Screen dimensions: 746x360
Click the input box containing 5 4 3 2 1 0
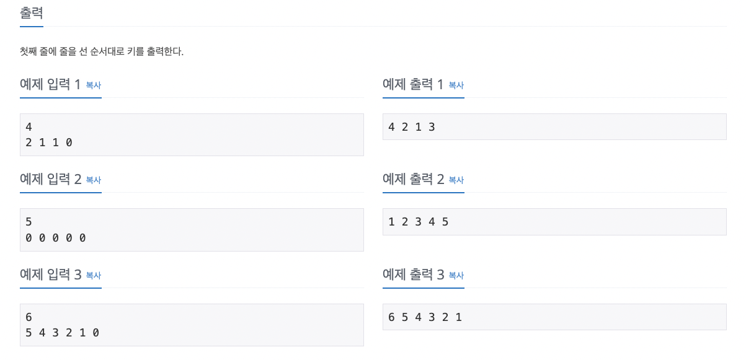pyautogui.click(x=192, y=325)
